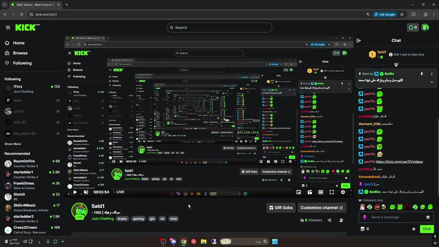The height and width of the screenshot is (247, 439).
Task: Click the KICK logo
Action: pos(27,27)
